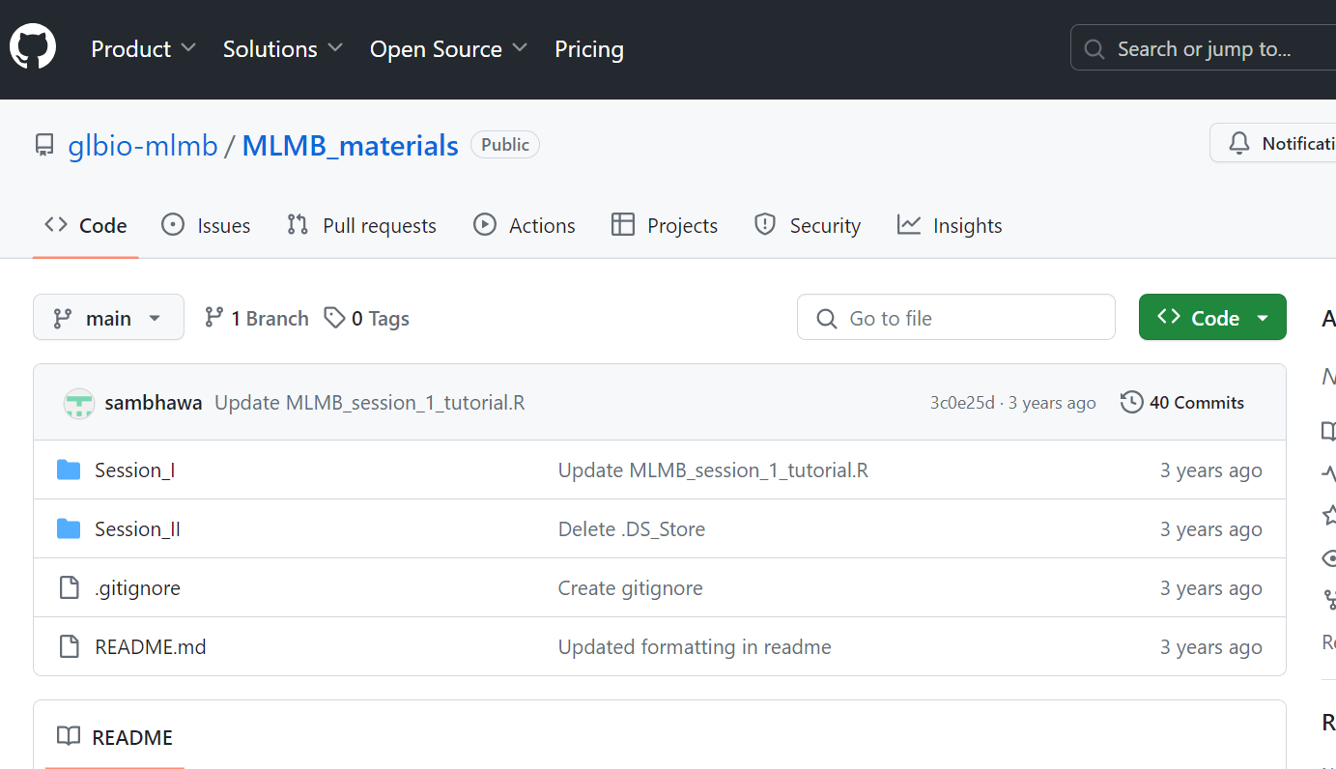This screenshot has width=1336, height=769.
Task: Click the timestamp in the README.md row
Action: [1211, 647]
